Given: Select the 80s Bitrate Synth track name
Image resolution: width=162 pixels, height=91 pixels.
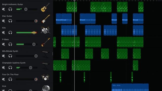Looking at the screenshot, I should (x=10, y=51).
